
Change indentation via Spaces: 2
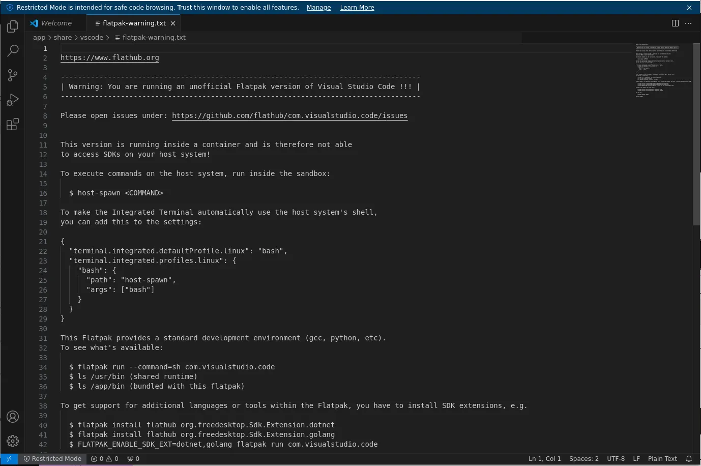coord(584,458)
